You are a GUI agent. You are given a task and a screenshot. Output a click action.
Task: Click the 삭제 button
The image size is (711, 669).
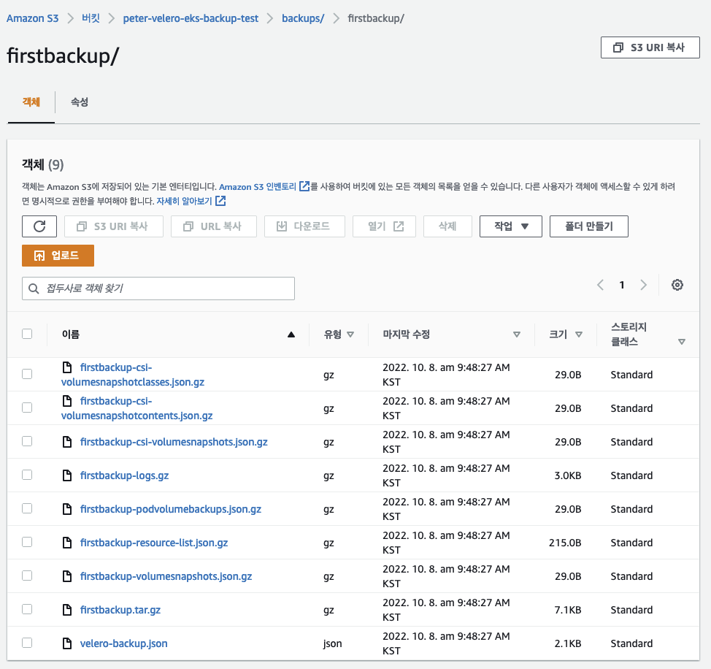click(x=447, y=226)
